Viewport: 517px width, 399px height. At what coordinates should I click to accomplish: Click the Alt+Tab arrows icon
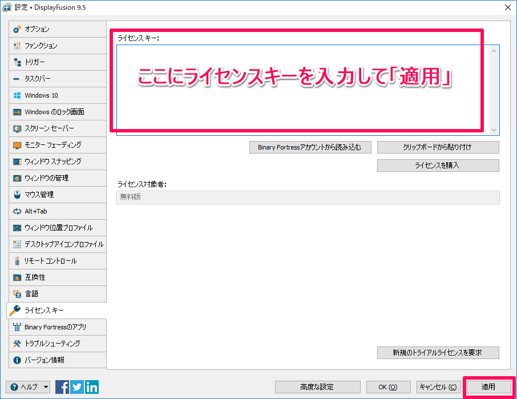click(x=17, y=211)
